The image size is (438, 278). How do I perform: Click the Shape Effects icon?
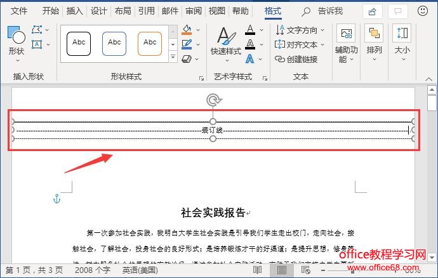tap(187, 59)
